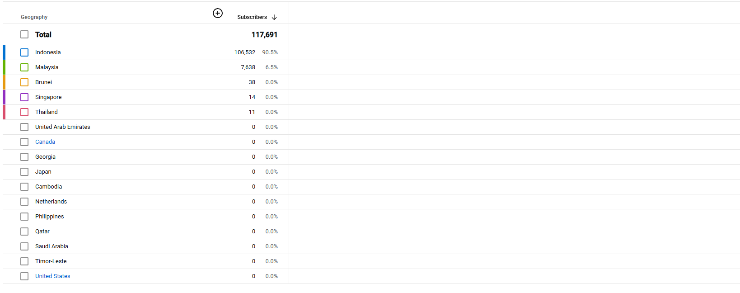Click the Georgia row checkbox
Screen dimensions: 740x293
(x=24, y=157)
